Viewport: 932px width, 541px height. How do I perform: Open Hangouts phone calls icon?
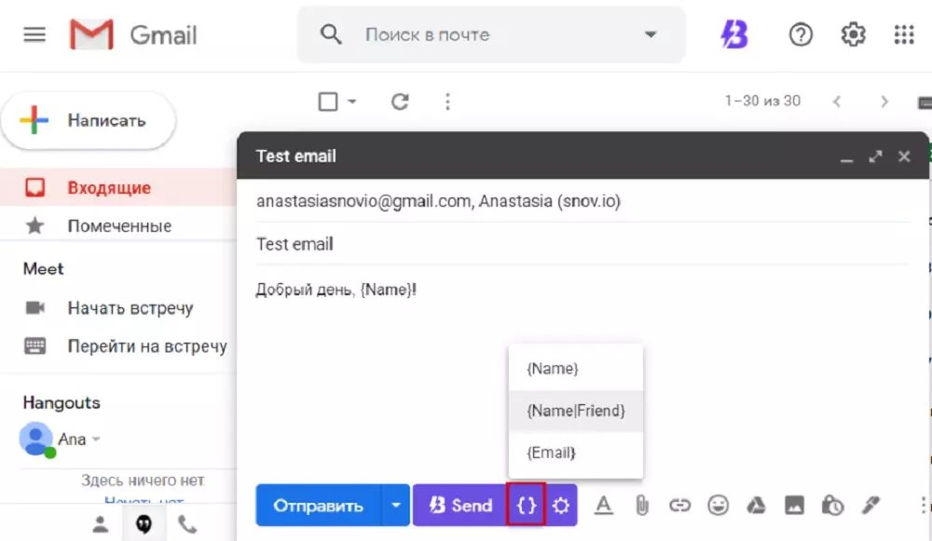tap(187, 524)
